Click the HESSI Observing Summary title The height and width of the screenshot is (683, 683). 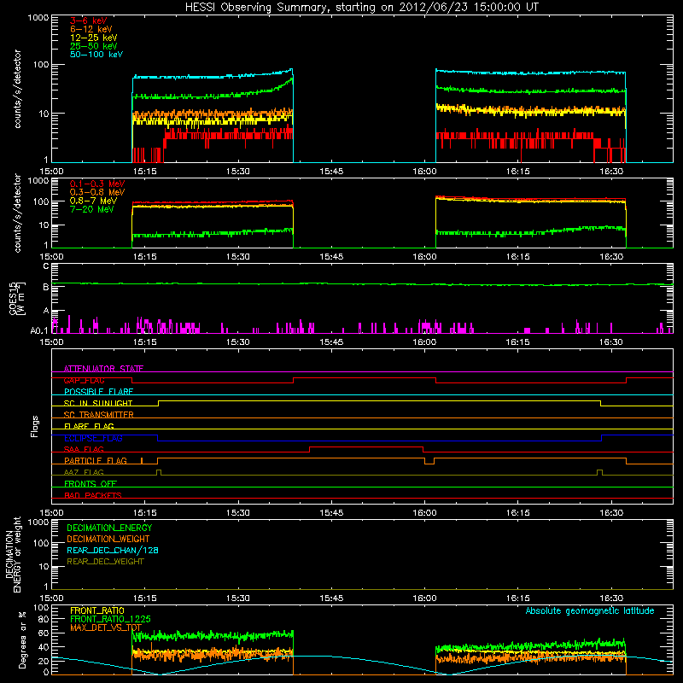click(361, 7)
